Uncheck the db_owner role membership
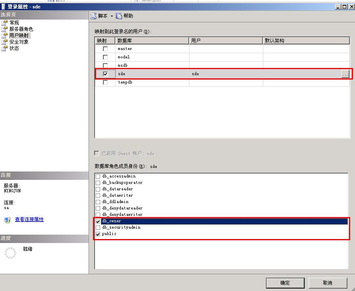The width and height of the screenshot is (355, 291). 98,221
